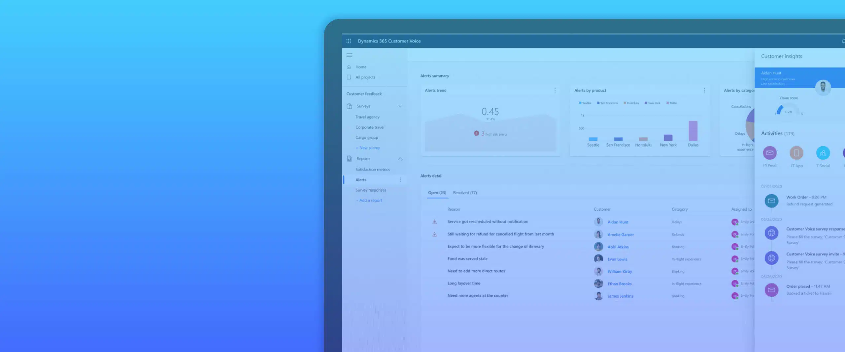Select Satisfaction metrics report
The height and width of the screenshot is (352, 845).
click(x=373, y=170)
